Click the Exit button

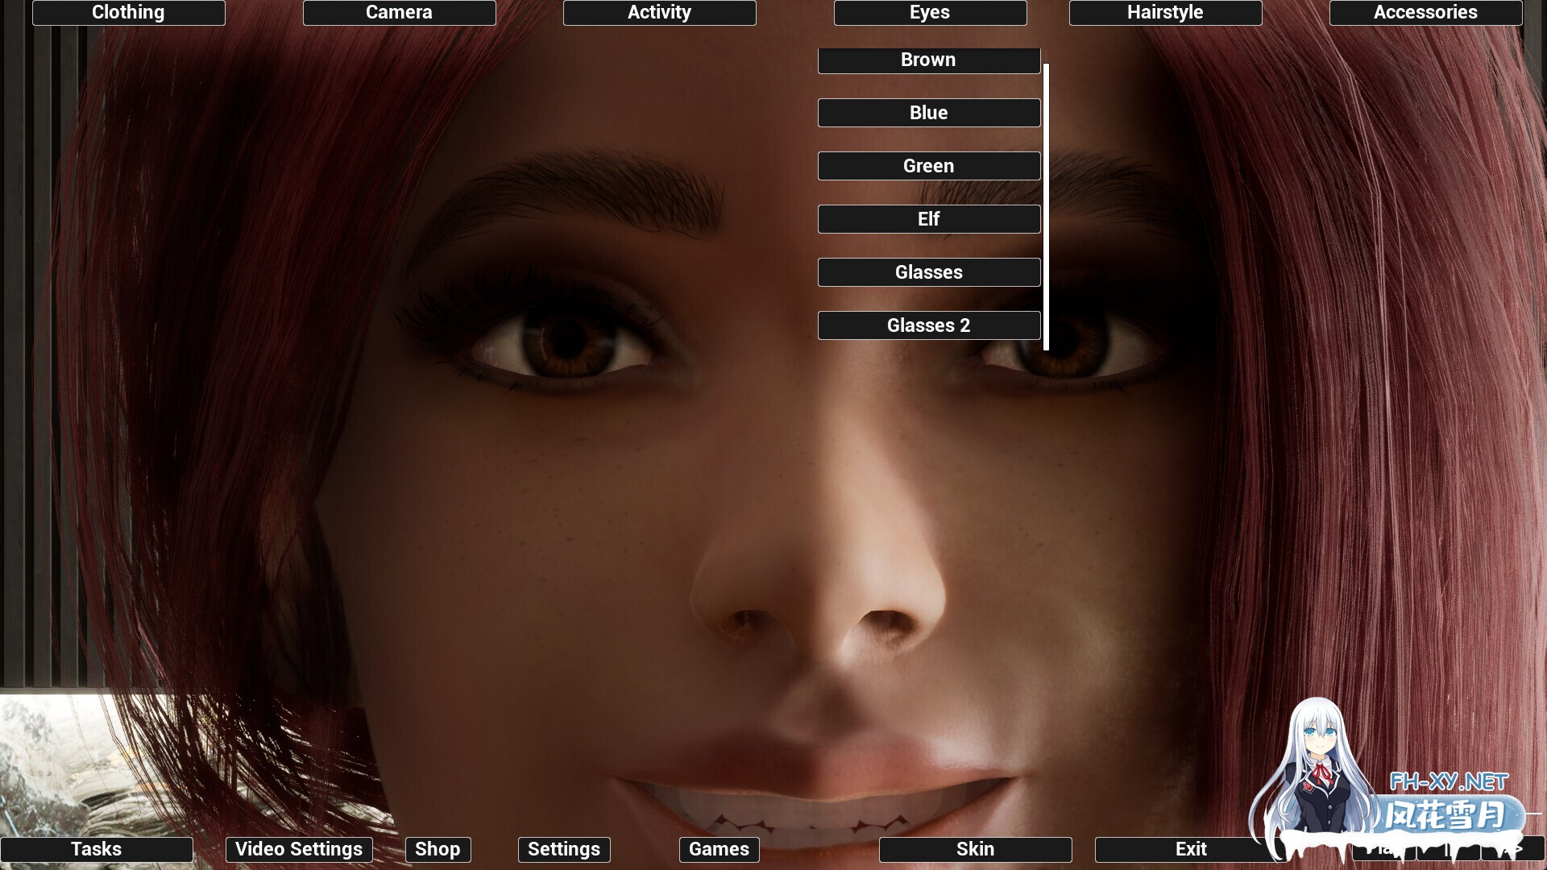[x=1191, y=847]
